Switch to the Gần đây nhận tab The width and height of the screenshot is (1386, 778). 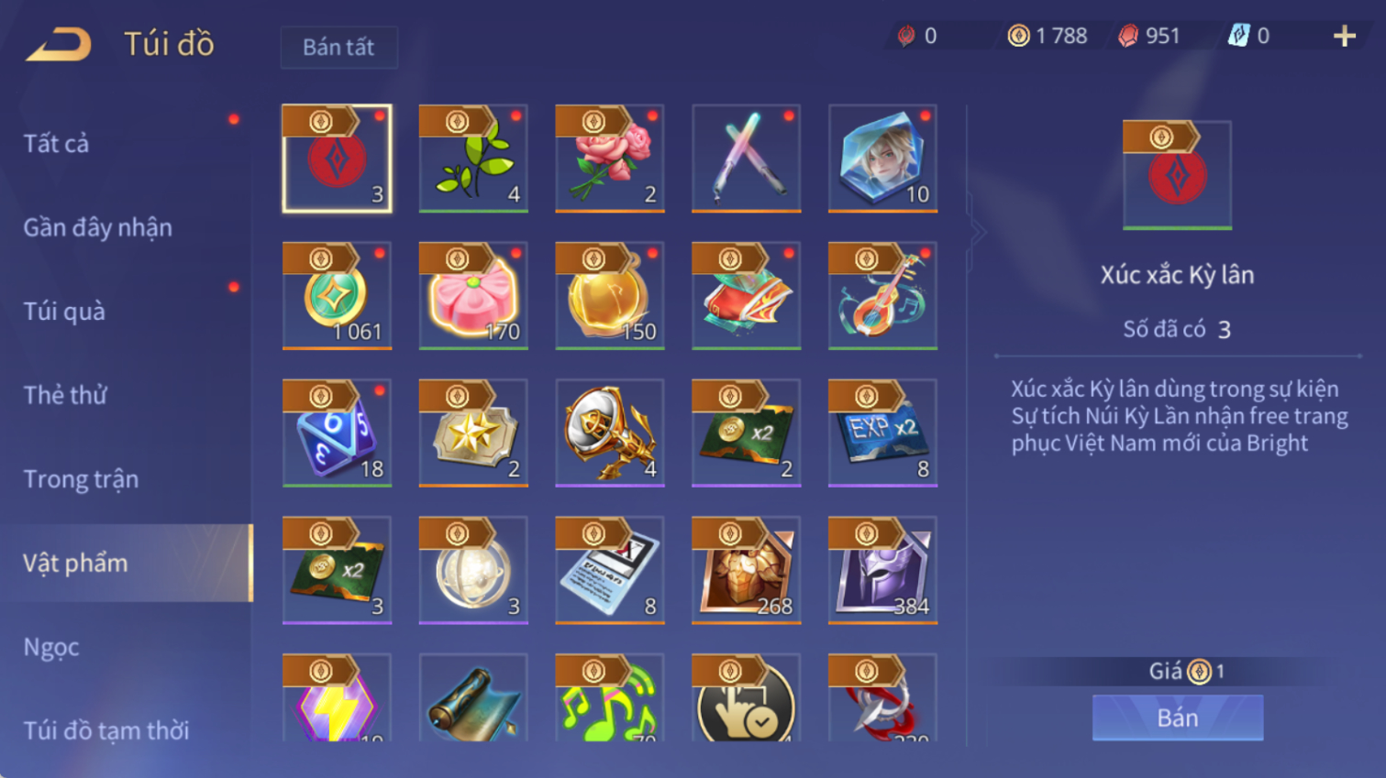(x=98, y=227)
